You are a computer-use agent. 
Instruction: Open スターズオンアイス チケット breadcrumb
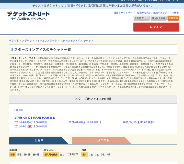point(77,41)
